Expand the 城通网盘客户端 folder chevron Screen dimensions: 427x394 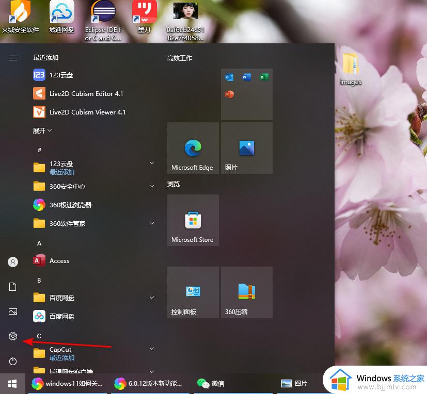[x=152, y=371]
